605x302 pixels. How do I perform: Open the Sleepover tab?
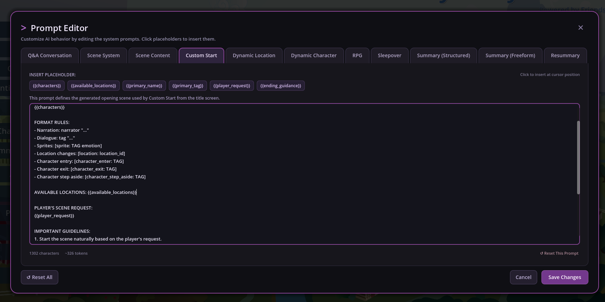390,55
